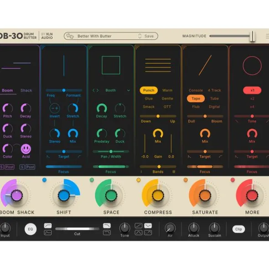269x270 pixels.
Task: Click the multi band icon right of Bands
Action: [x=174, y=172]
